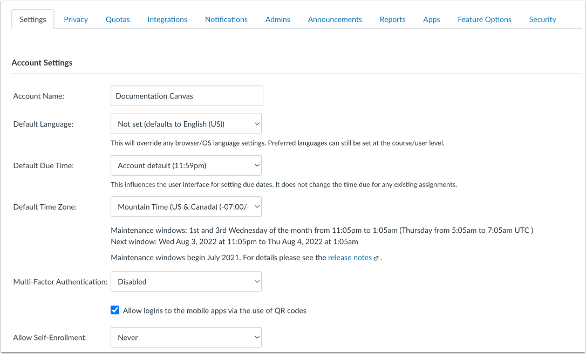Click the Next window maintenance date text
The width and height of the screenshot is (586, 354).
(234, 242)
